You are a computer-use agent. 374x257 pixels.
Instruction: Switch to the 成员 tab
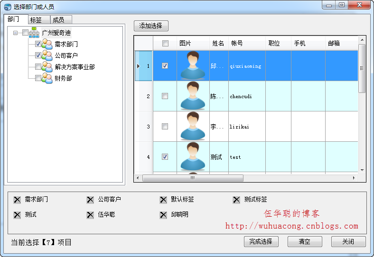[x=61, y=20]
